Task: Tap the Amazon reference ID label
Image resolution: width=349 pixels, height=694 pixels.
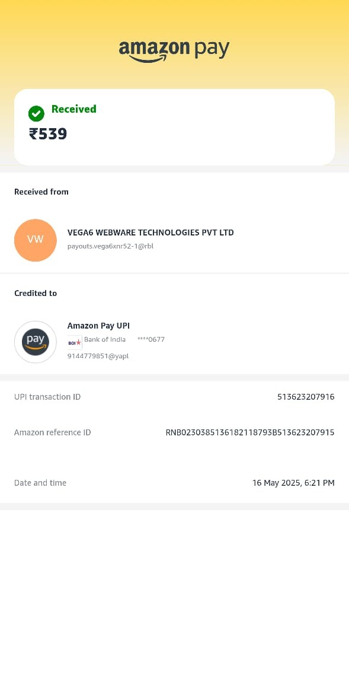Action: point(53,432)
